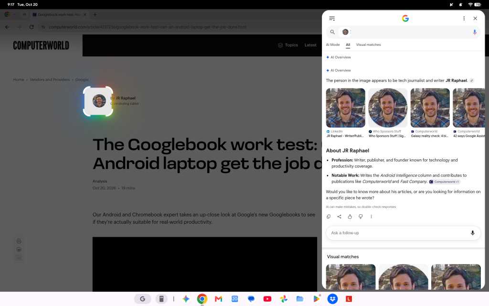Click the battery indicator in the status bar
Viewport: 489px width, 306px height.
[478, 4]
